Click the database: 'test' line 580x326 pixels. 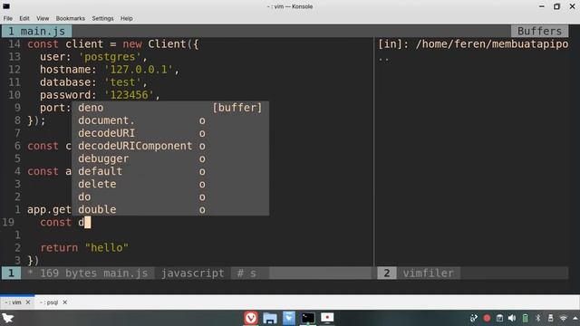coord(93,82)
